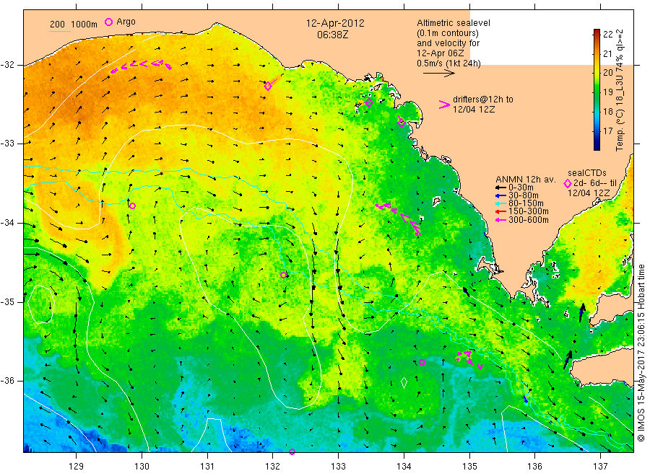
Task: Click the 'sealCTDs' legend heading
Action: pos(587,173)
